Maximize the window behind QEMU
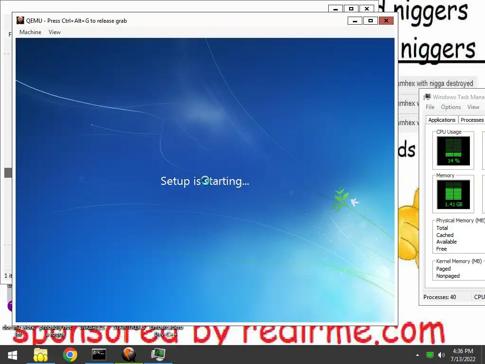This screenshot has height=364, width=485. click(x=351, y=9)
